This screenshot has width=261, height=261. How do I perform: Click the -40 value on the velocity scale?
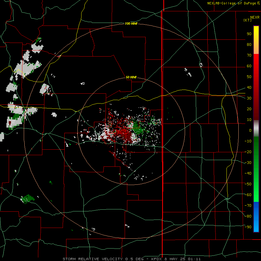pos(248,173)
